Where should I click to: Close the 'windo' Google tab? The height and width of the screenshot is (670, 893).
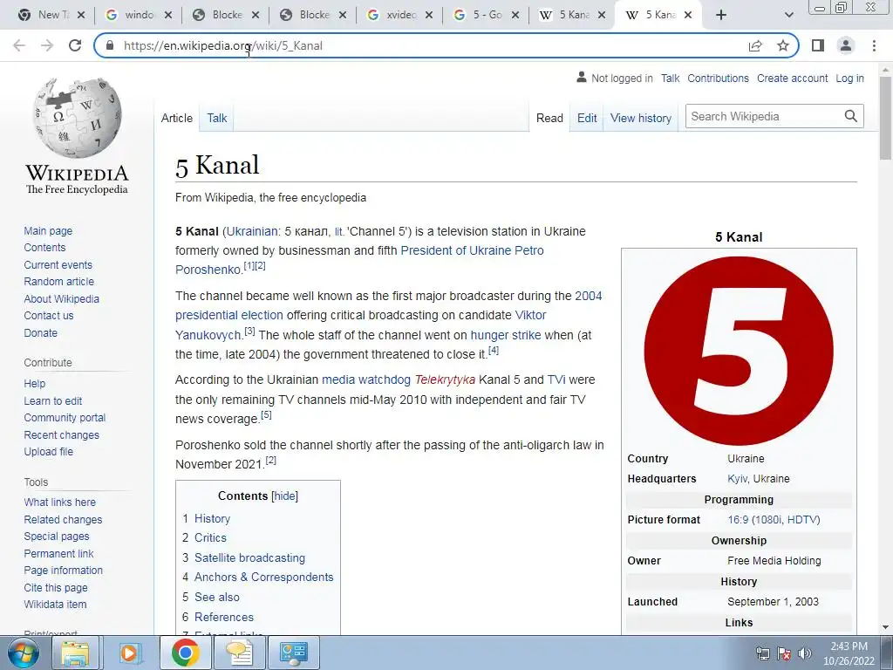click(x=168, y=16)
